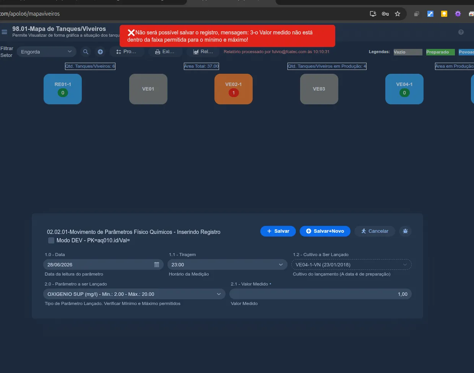Click the Vazio legend swatch

pyautogui.click(x=408, y=52)
